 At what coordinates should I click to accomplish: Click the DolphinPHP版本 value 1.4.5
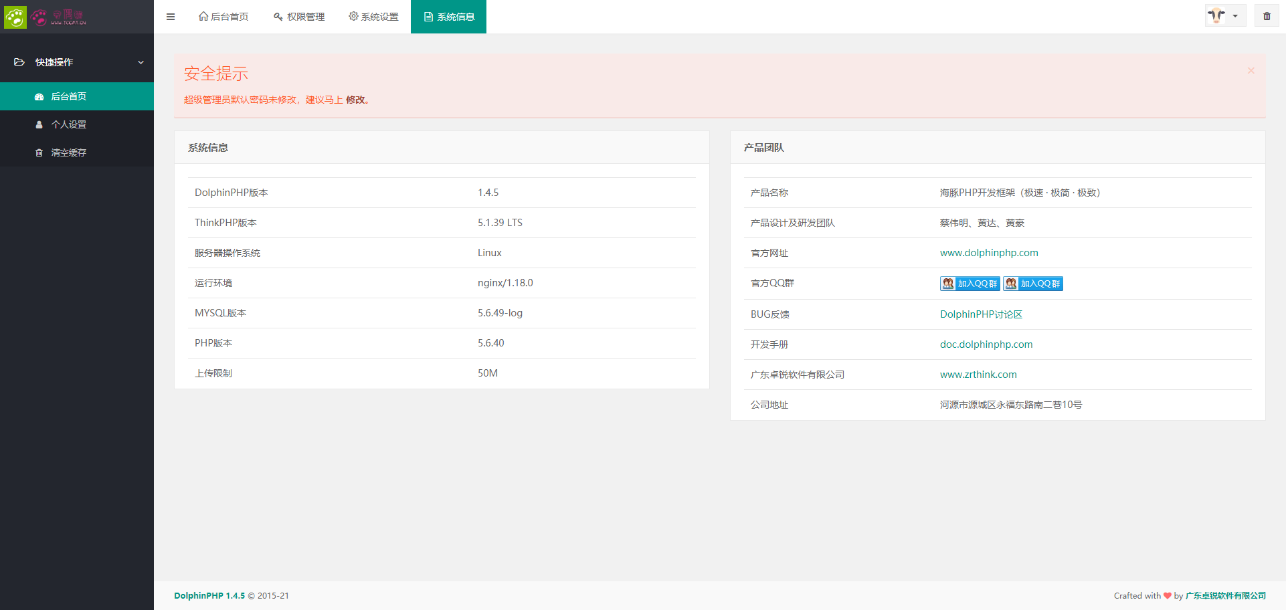click(x=488, y=193)
